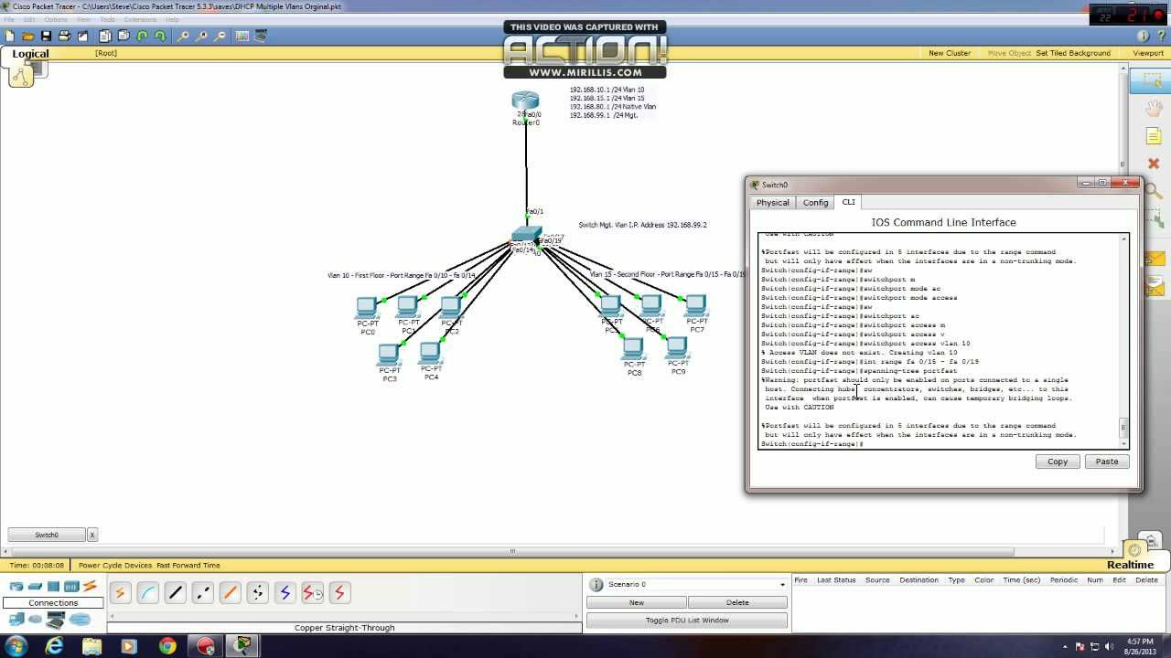Click the Router0 device on canvas

[526, 103]
